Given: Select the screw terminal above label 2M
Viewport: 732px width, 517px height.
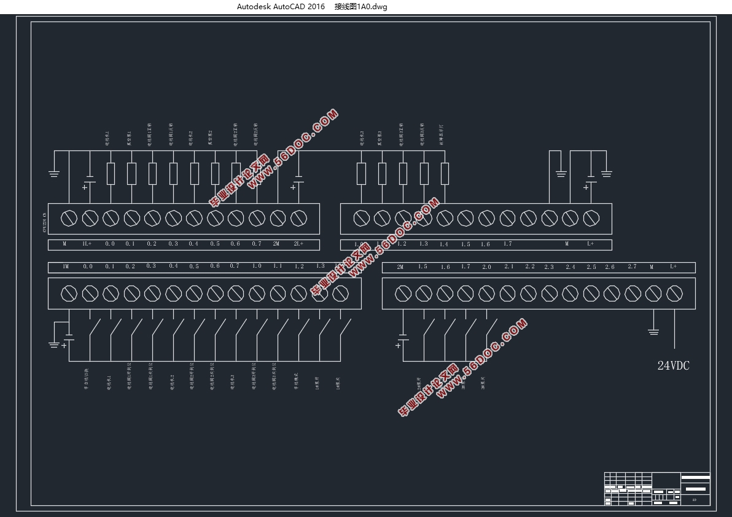Looking at the screenshot, I should 278,218.
